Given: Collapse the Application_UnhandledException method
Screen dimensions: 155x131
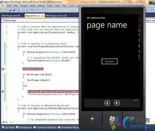Looking at the screenshot, I should coord(7,108).
